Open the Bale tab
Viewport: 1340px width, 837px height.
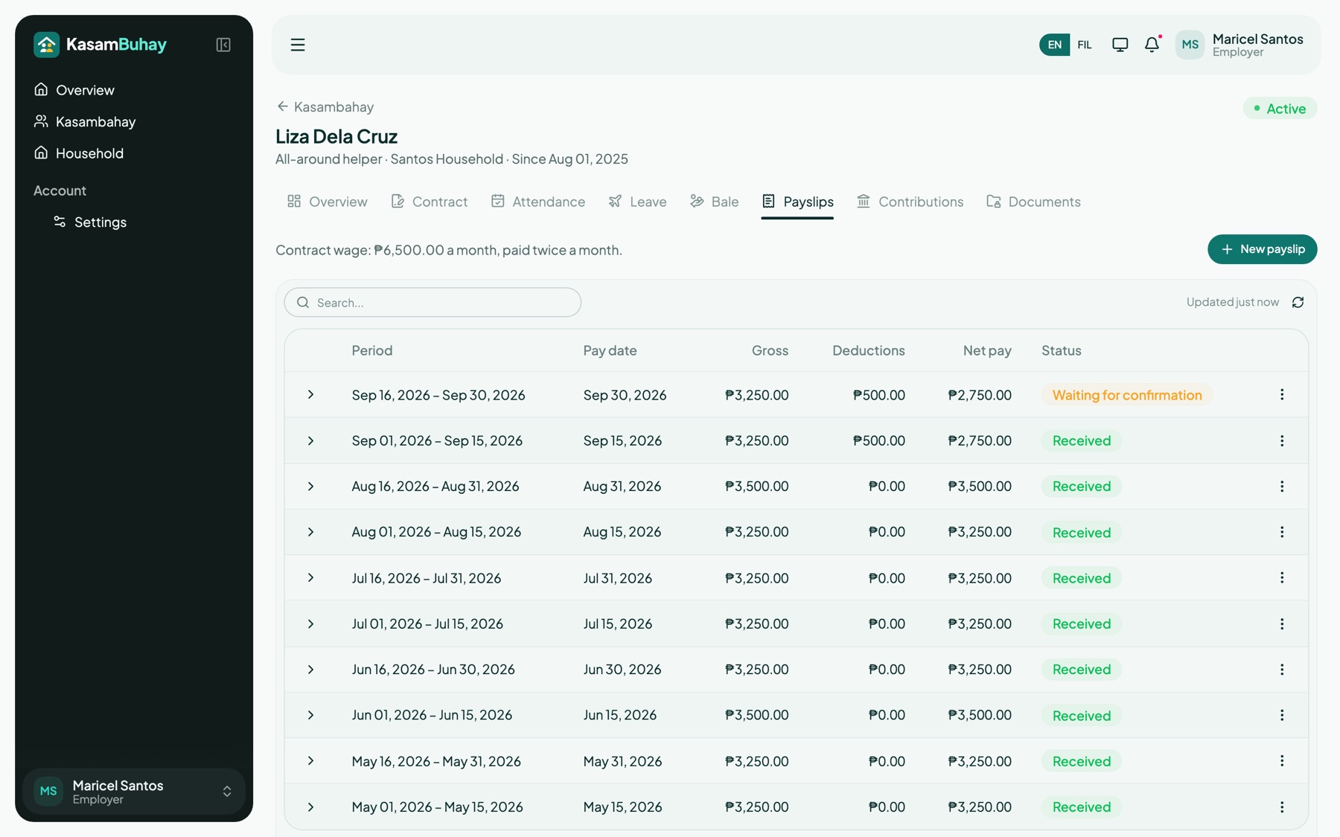714,202
